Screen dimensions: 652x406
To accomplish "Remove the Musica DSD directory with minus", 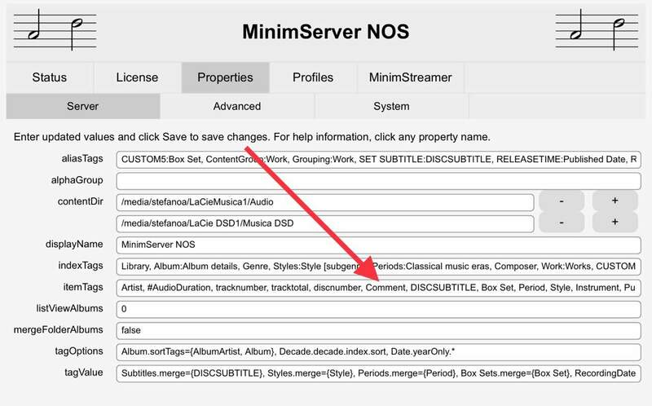I will (x=559, y=223).
